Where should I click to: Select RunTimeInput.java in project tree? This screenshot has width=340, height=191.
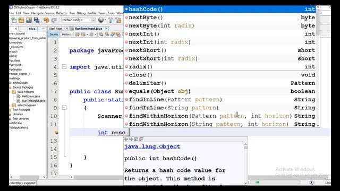(33, 101)
